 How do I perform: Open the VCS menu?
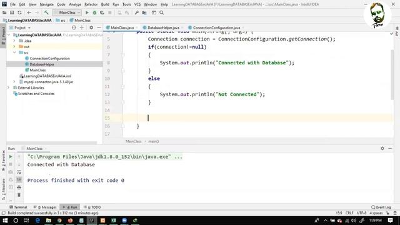[x=137, y=4]
